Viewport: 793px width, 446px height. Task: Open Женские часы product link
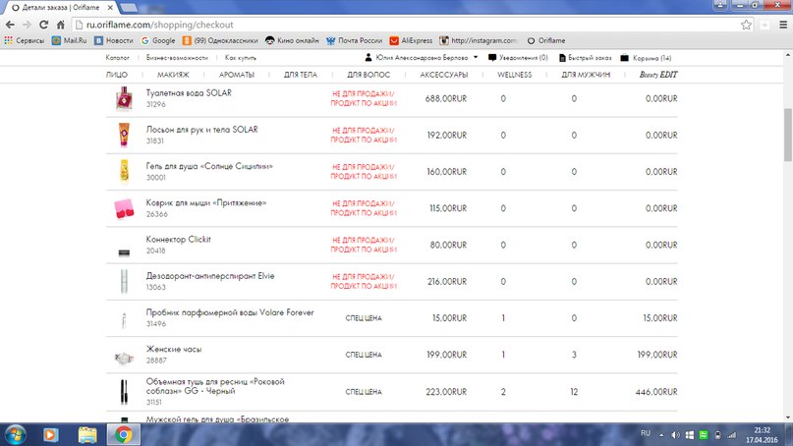174,349
